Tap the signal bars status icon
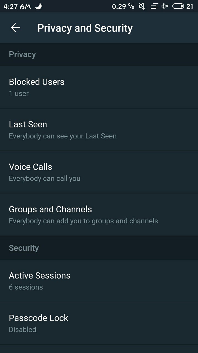This screenshot has height=353, width=198. click(x=154, y=6)
